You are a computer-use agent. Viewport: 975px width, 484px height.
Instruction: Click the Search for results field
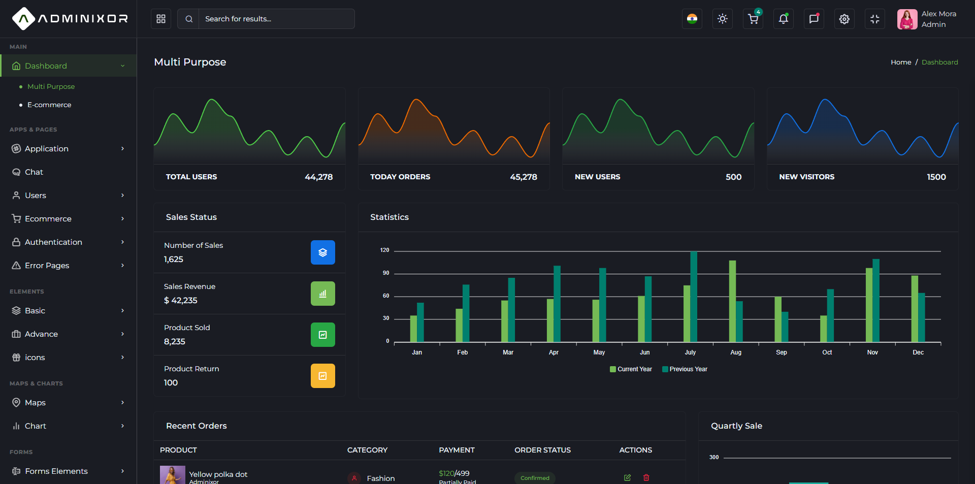276,19
